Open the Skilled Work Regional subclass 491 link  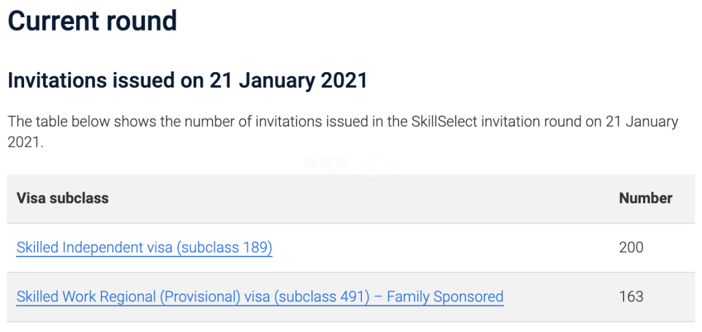tap(259, 297)
